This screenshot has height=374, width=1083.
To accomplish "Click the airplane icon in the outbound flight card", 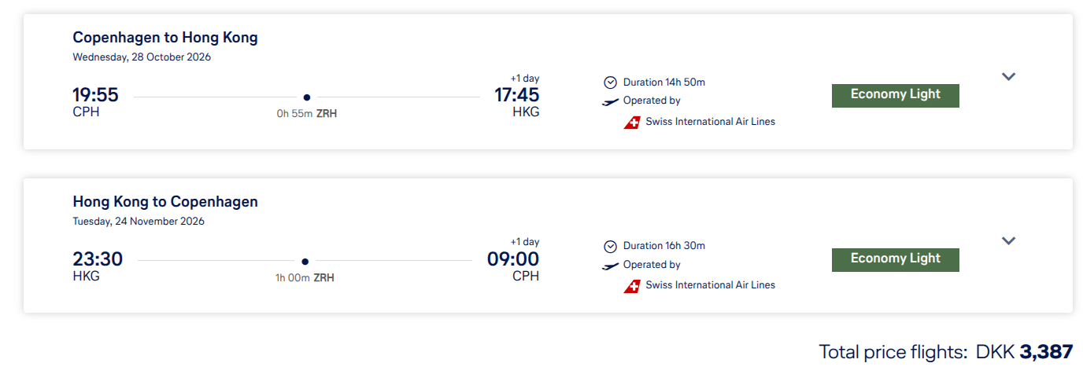I will (x=610, y=101).
